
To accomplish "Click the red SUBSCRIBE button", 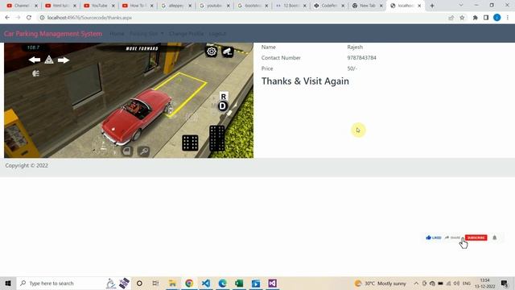I will tap(476, 238).
